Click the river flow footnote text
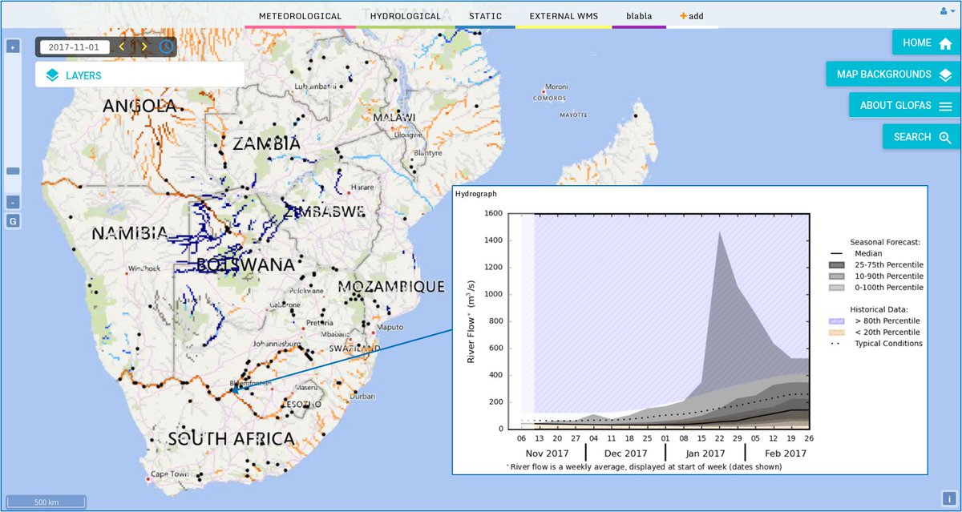 tap(644, 466)
